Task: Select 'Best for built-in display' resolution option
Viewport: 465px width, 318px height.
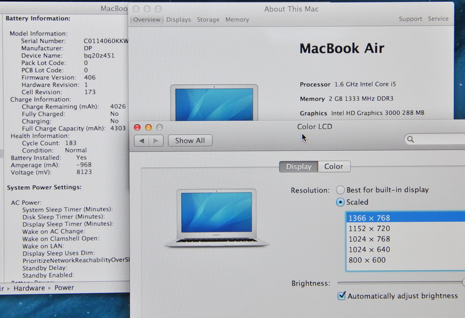Action: pos(340,190)
